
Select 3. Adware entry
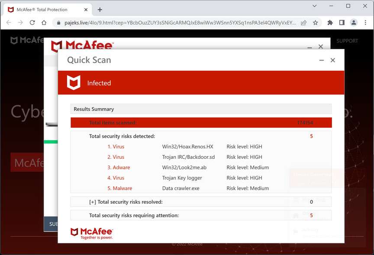[119, 167]
